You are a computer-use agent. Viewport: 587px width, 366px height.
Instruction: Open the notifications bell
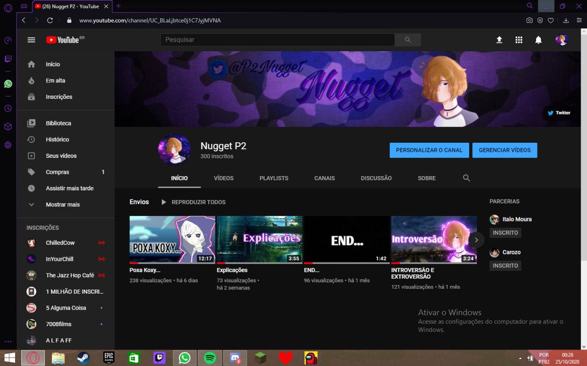tap(538, 40)
